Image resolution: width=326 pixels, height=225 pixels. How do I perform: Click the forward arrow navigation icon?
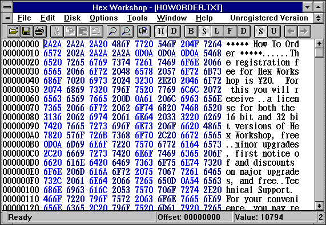(x=304, y=31)
